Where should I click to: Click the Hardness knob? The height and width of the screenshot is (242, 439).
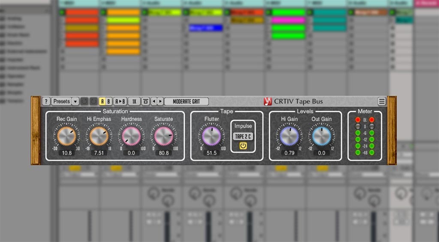tap(131, 136)
